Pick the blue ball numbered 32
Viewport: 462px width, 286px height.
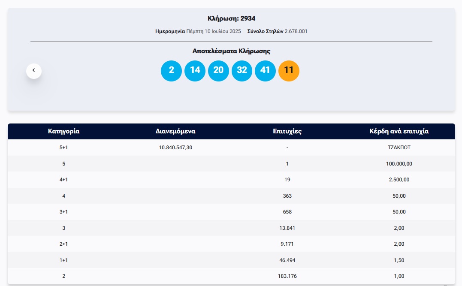242,70
